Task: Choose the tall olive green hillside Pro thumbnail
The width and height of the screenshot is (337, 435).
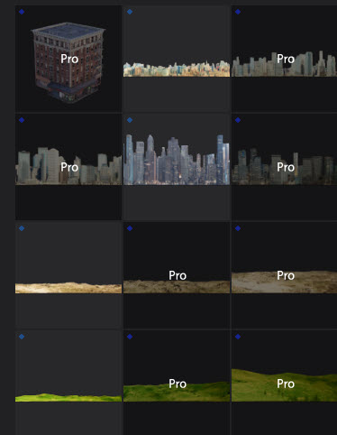Action: coord(284,383)
